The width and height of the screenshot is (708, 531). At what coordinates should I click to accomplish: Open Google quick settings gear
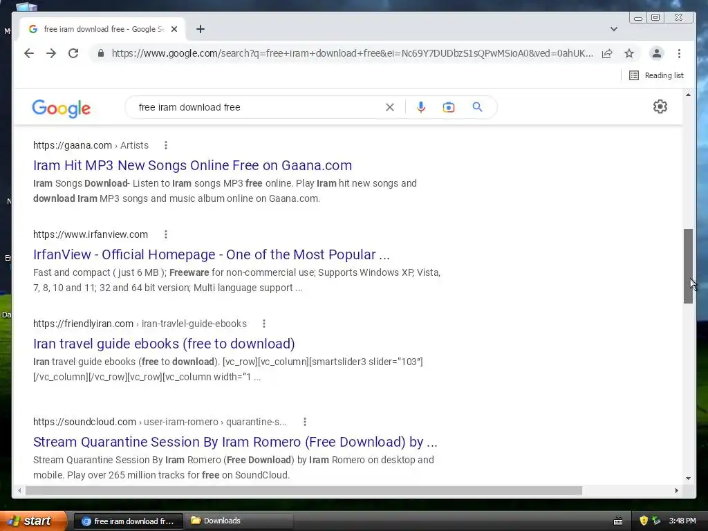pyautogui.click(x=660, y=106)
